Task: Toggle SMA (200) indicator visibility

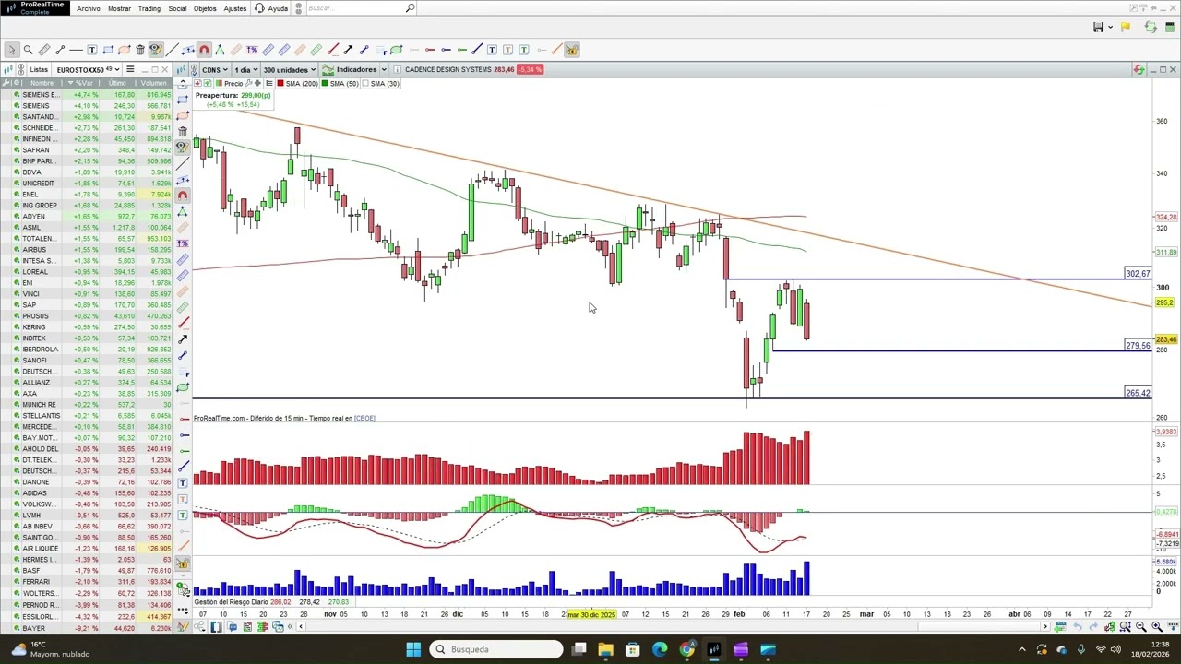Action: point(300,84)
